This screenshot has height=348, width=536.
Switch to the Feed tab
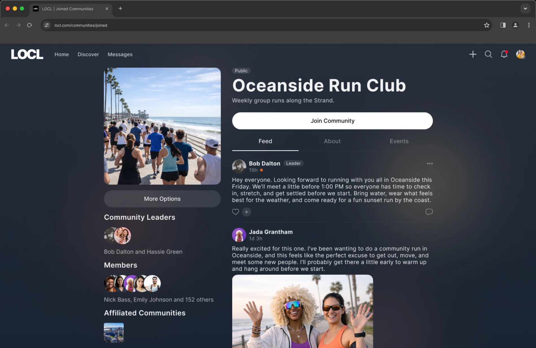(265, 141)
